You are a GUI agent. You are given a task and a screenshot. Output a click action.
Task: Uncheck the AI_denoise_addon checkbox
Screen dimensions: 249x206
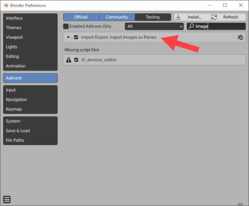76,60
